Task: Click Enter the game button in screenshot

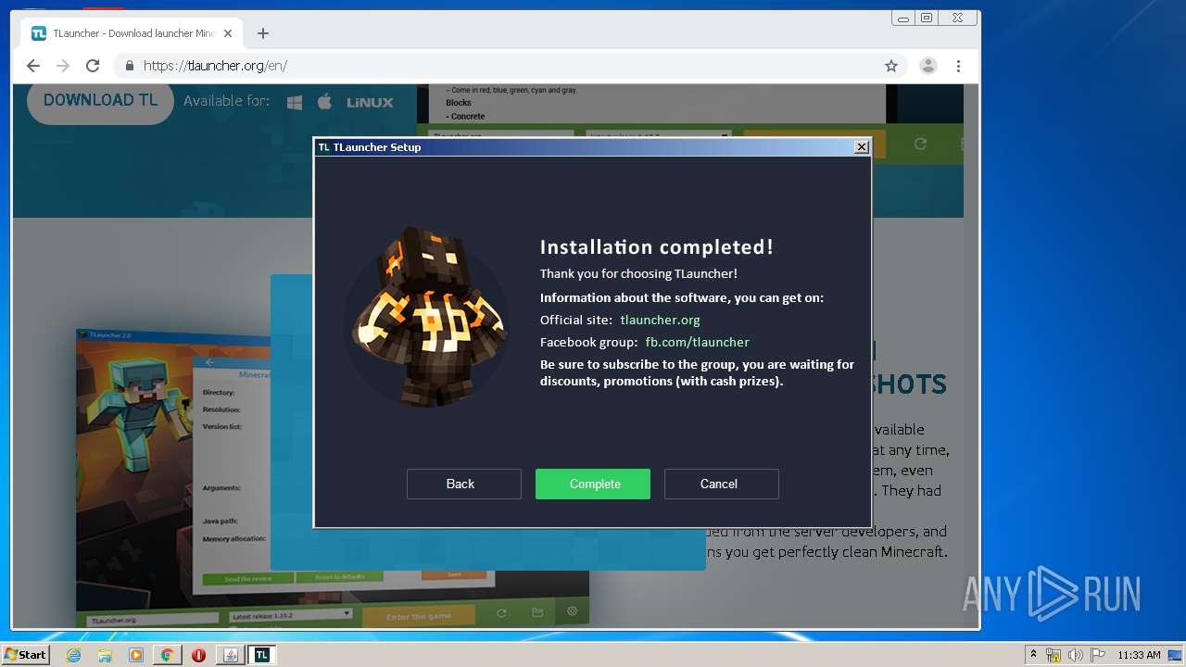Action: click(418, 615)
